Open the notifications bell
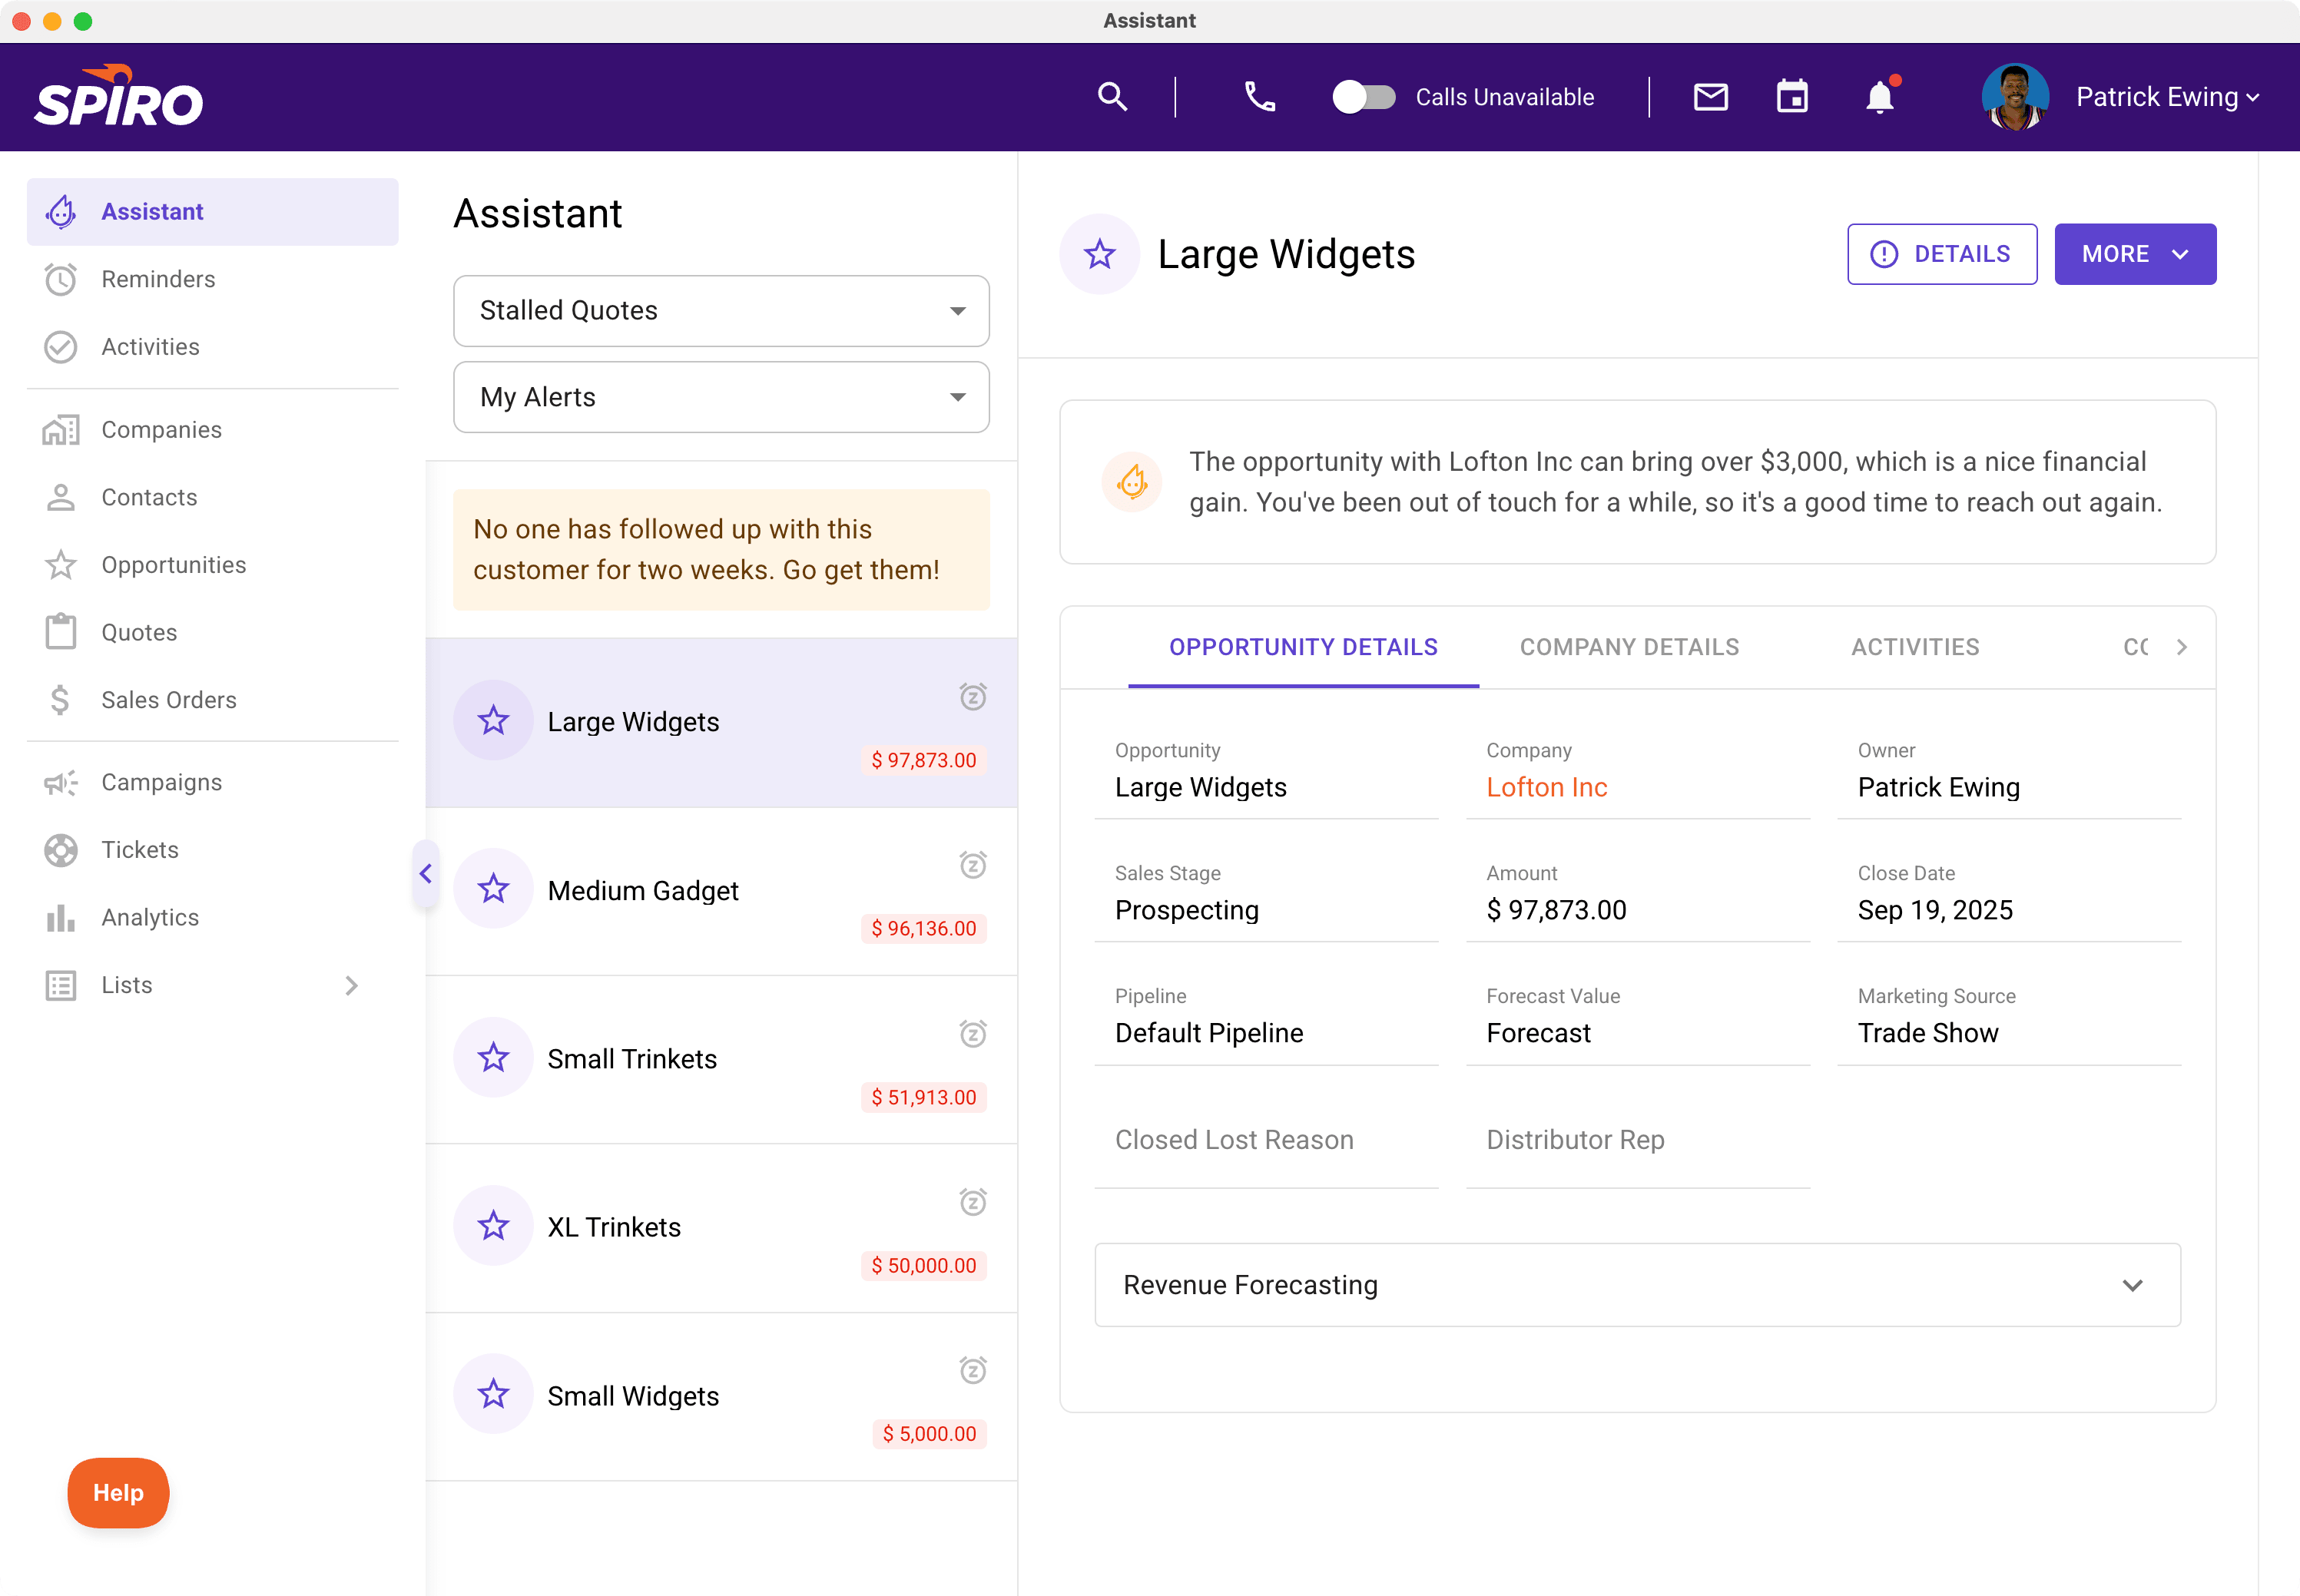Viewport: 2300px width, 1596px height. coord(1880,97)
